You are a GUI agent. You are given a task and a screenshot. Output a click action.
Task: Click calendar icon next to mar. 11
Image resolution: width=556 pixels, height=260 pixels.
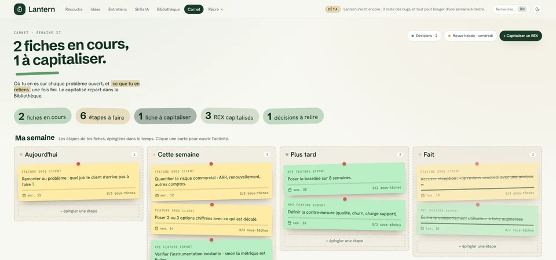point(24,195)
